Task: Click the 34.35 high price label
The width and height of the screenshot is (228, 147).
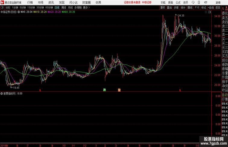Action: click(181, 16)
